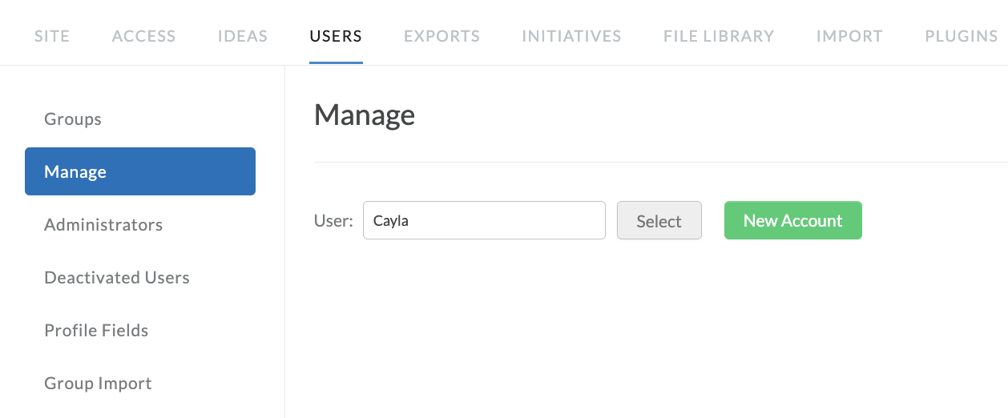Focus the User input field containing Cayla
Viewport: 1008px width, 418px height.
484,220
